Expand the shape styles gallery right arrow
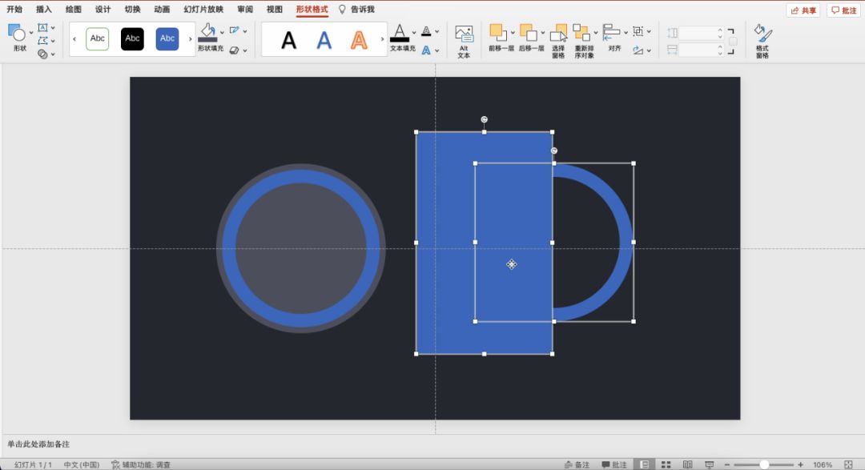 coord(191,38)
